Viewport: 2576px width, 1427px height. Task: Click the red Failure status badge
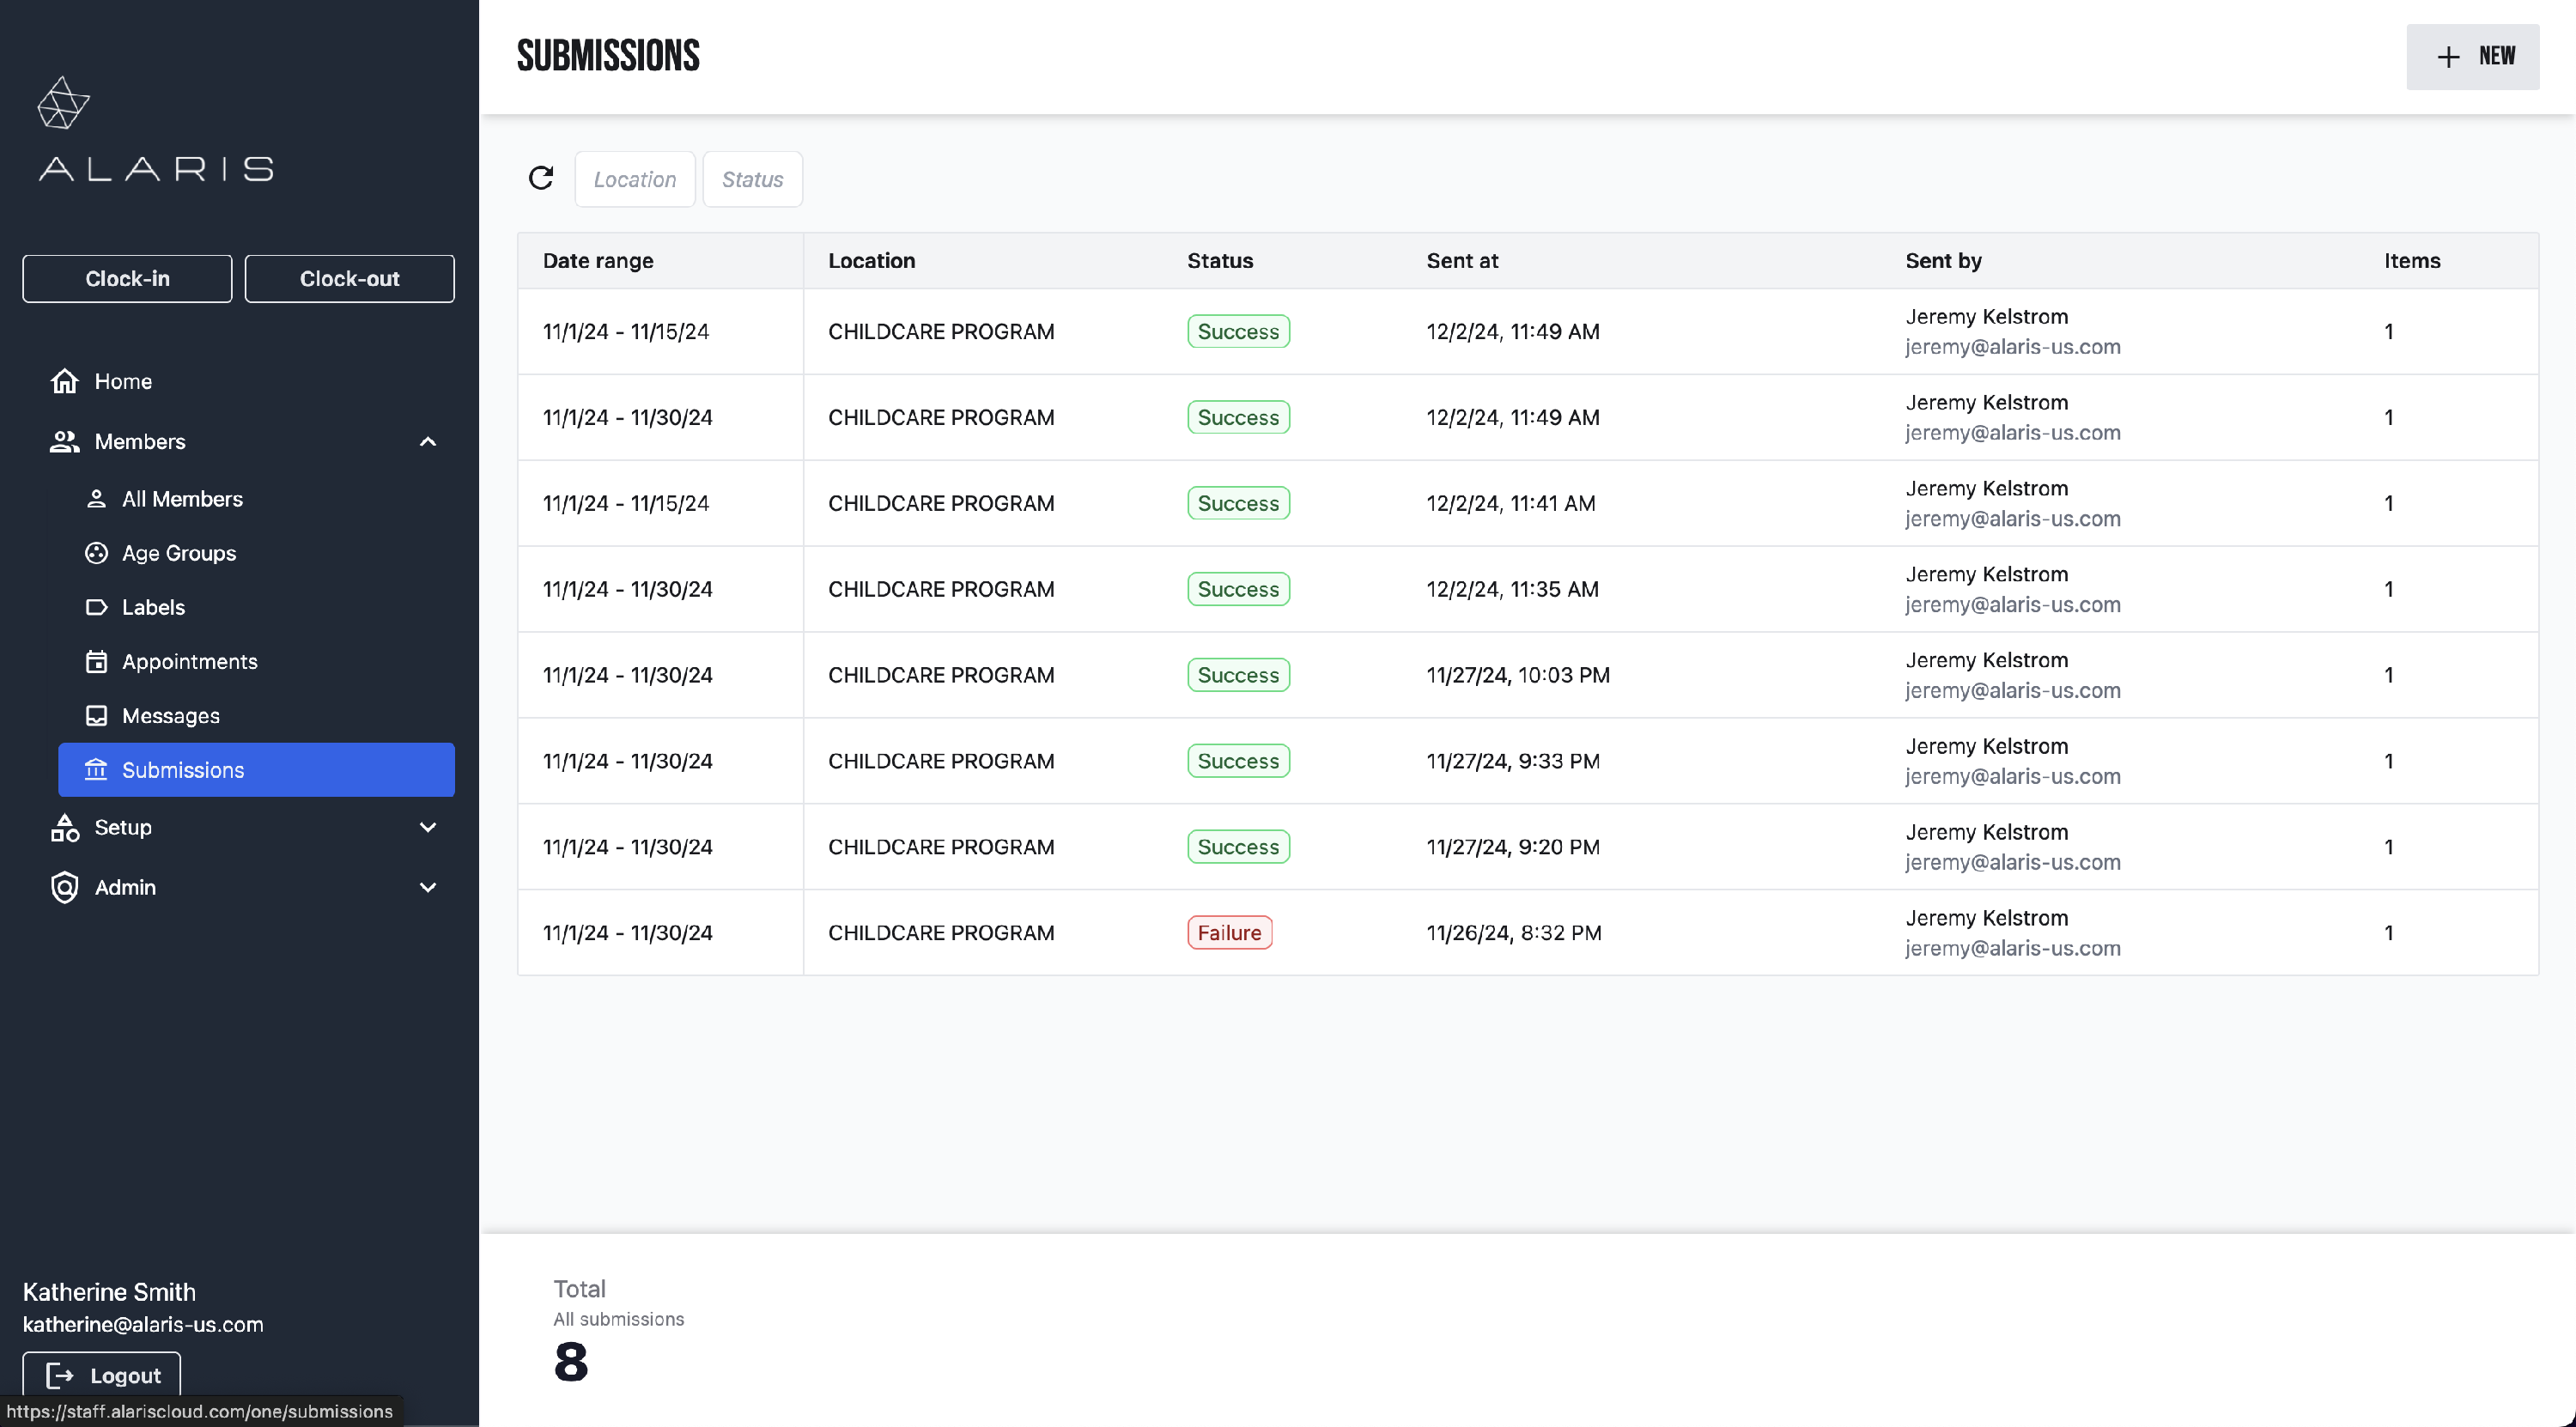1228,932
